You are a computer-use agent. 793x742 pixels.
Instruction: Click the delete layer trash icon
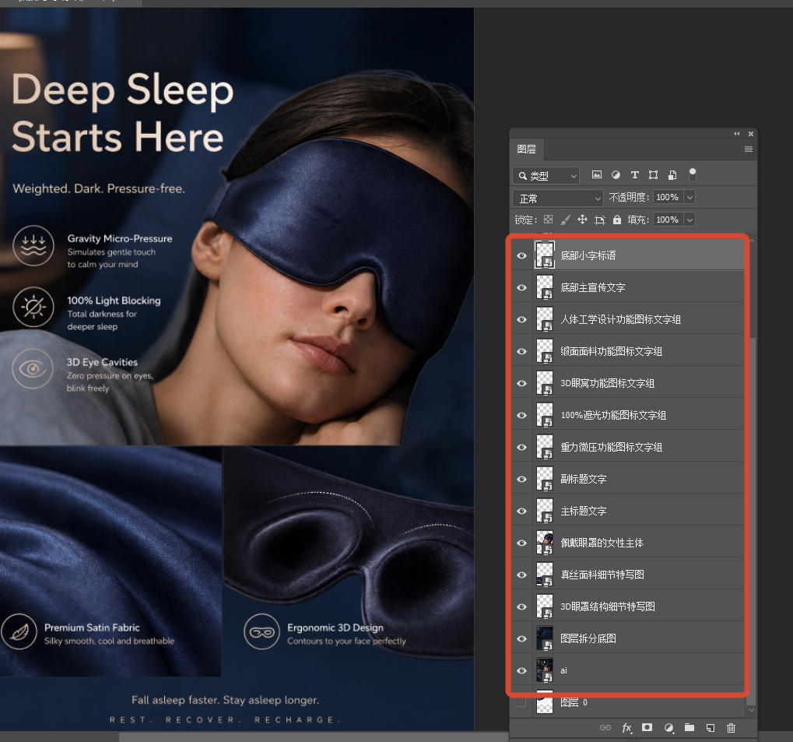click(x=732, y=728)
